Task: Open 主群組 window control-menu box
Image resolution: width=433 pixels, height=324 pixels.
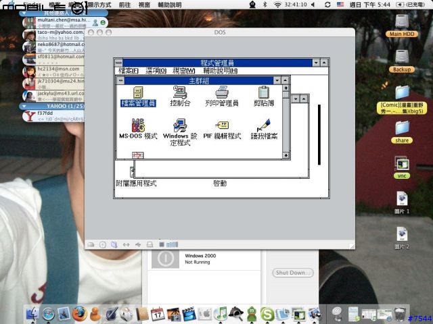Action: [x=120, y=80]
